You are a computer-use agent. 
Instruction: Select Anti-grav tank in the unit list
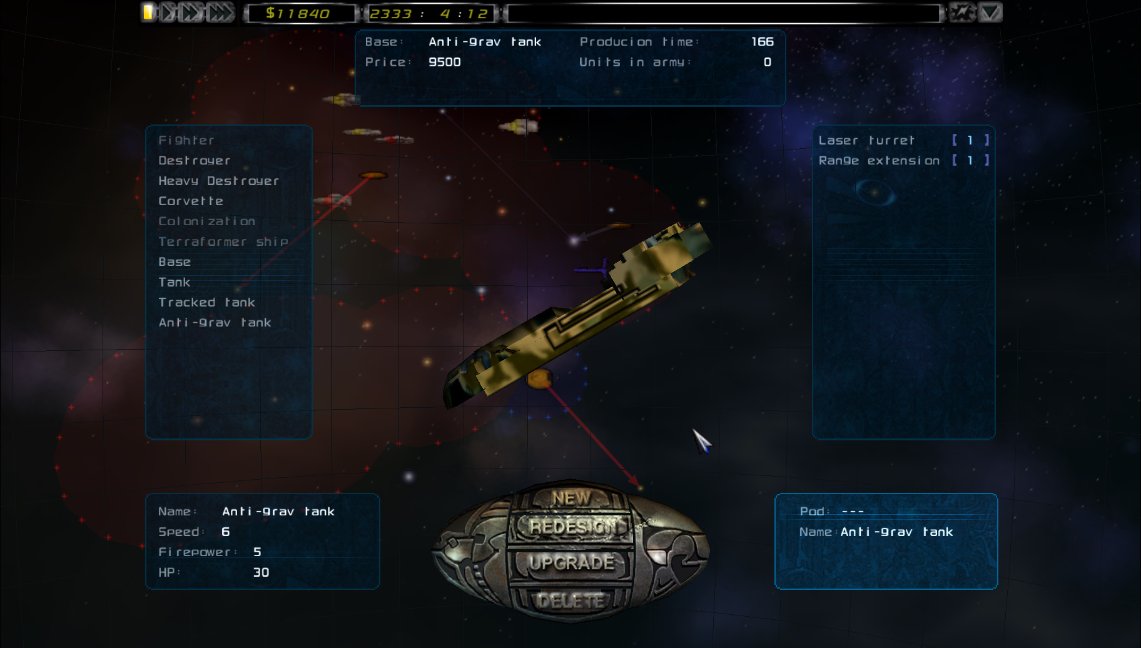click(215, 323)
